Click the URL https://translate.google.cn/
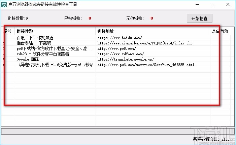Image resolution: width=236 pixels, height=145 pixels. point(126,59)
